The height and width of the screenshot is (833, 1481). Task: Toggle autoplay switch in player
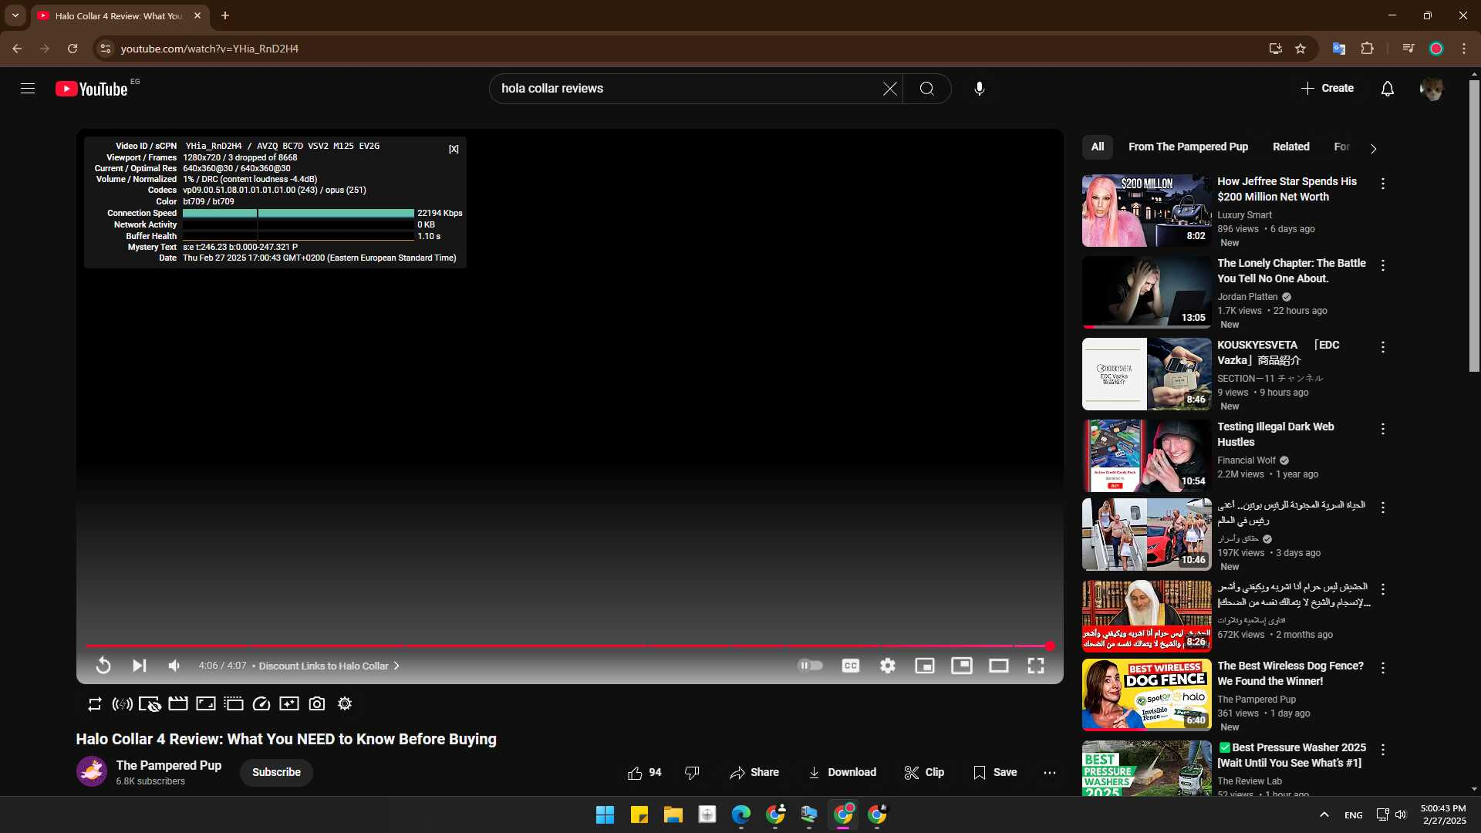tap(810, 666)
